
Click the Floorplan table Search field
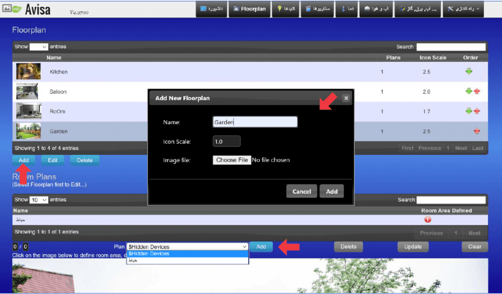coord(451,47)
